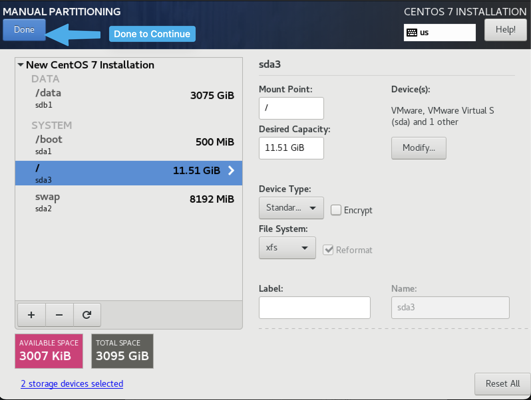The height and width of the screenshot is (400, 531).
Task: Click the reload storage configuration icon
Action: pyautogui.click(x=87, y=315)
